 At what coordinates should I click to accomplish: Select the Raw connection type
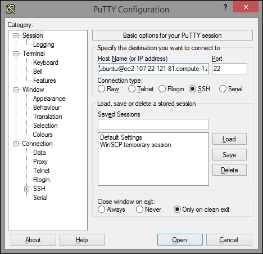tap(101, 89)
